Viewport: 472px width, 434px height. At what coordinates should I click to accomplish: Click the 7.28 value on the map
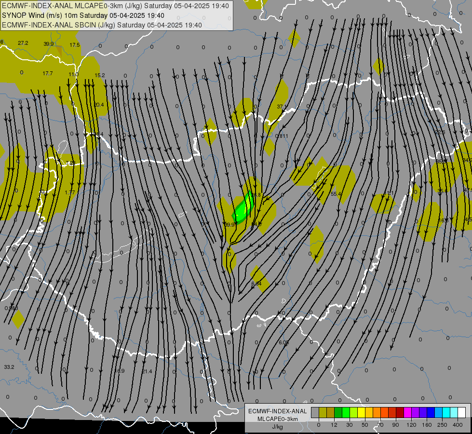(x=70, y=163)
